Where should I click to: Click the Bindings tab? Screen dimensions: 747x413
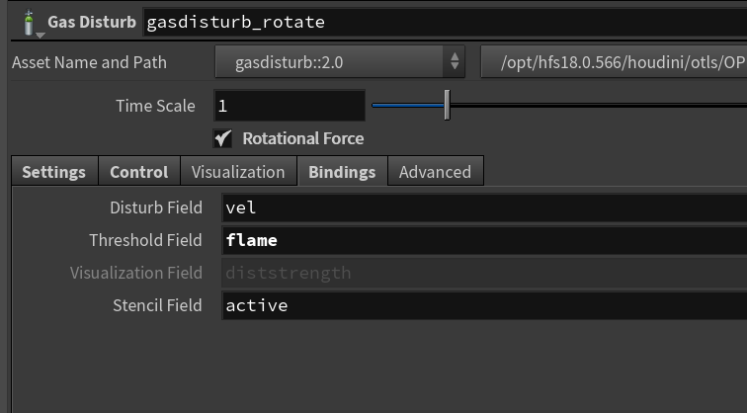point(342,172)
